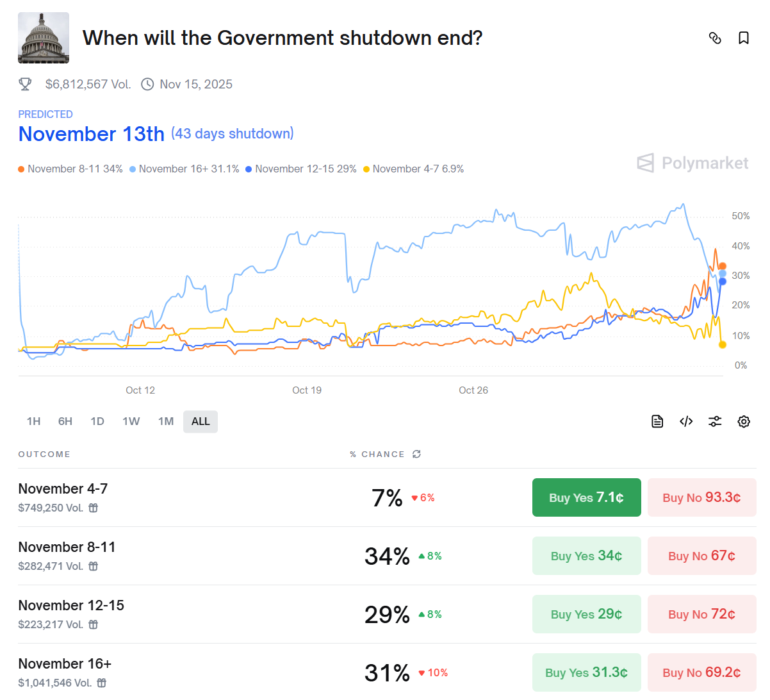770x700 pixels.
Task: Open chart settings gear icon
Action: tap(744, 421)
